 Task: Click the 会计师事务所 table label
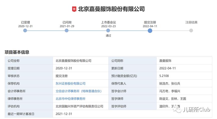click(17, 91)
